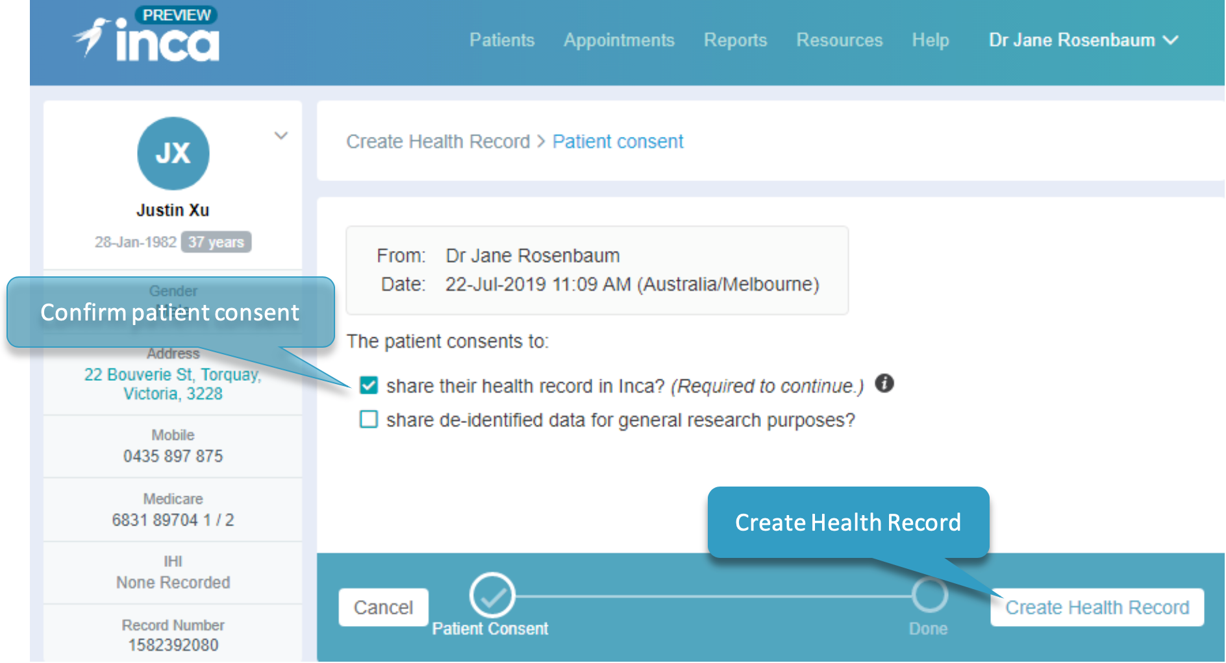The height and width of the screenshot is (663, 1226).
Task: Click the IHI None Recorded value
Action: pos(173,583)
